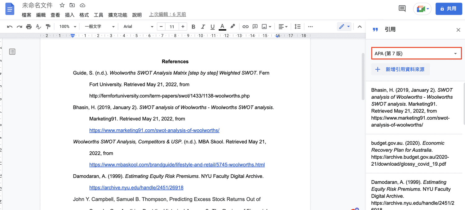Activate the paint format tool
465x210 pixels.
click(x=48, y=27)
